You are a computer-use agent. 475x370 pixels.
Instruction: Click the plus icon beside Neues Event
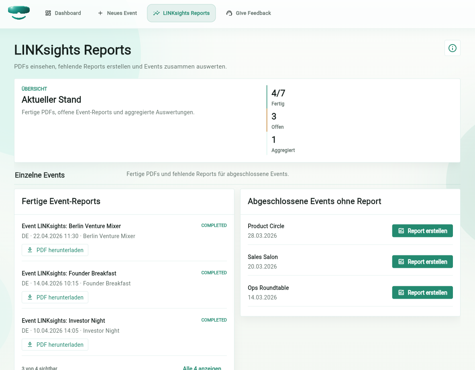100,13
